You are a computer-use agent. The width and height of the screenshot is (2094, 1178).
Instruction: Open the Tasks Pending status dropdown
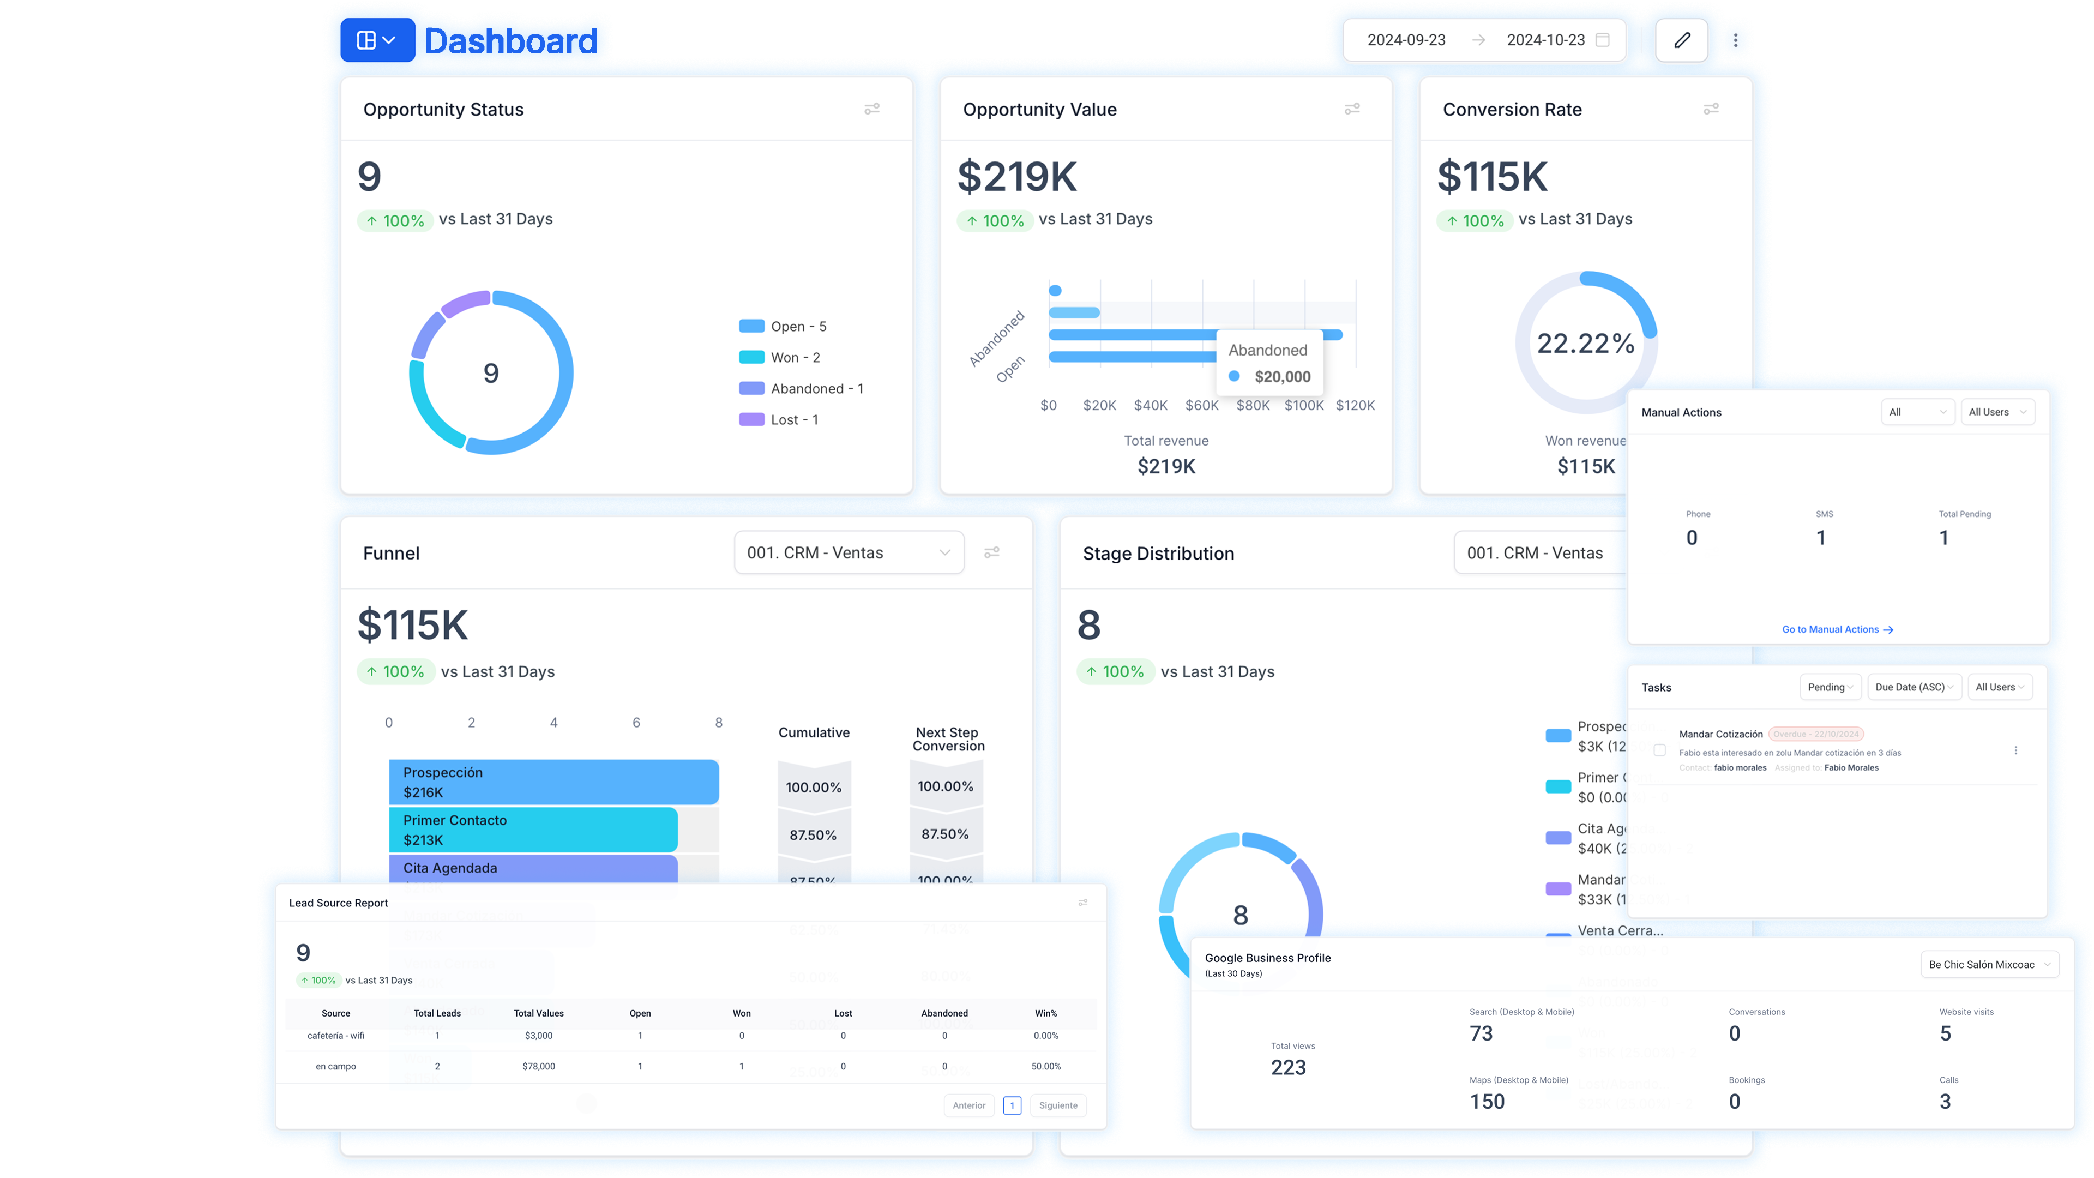tap(1830, 687)
